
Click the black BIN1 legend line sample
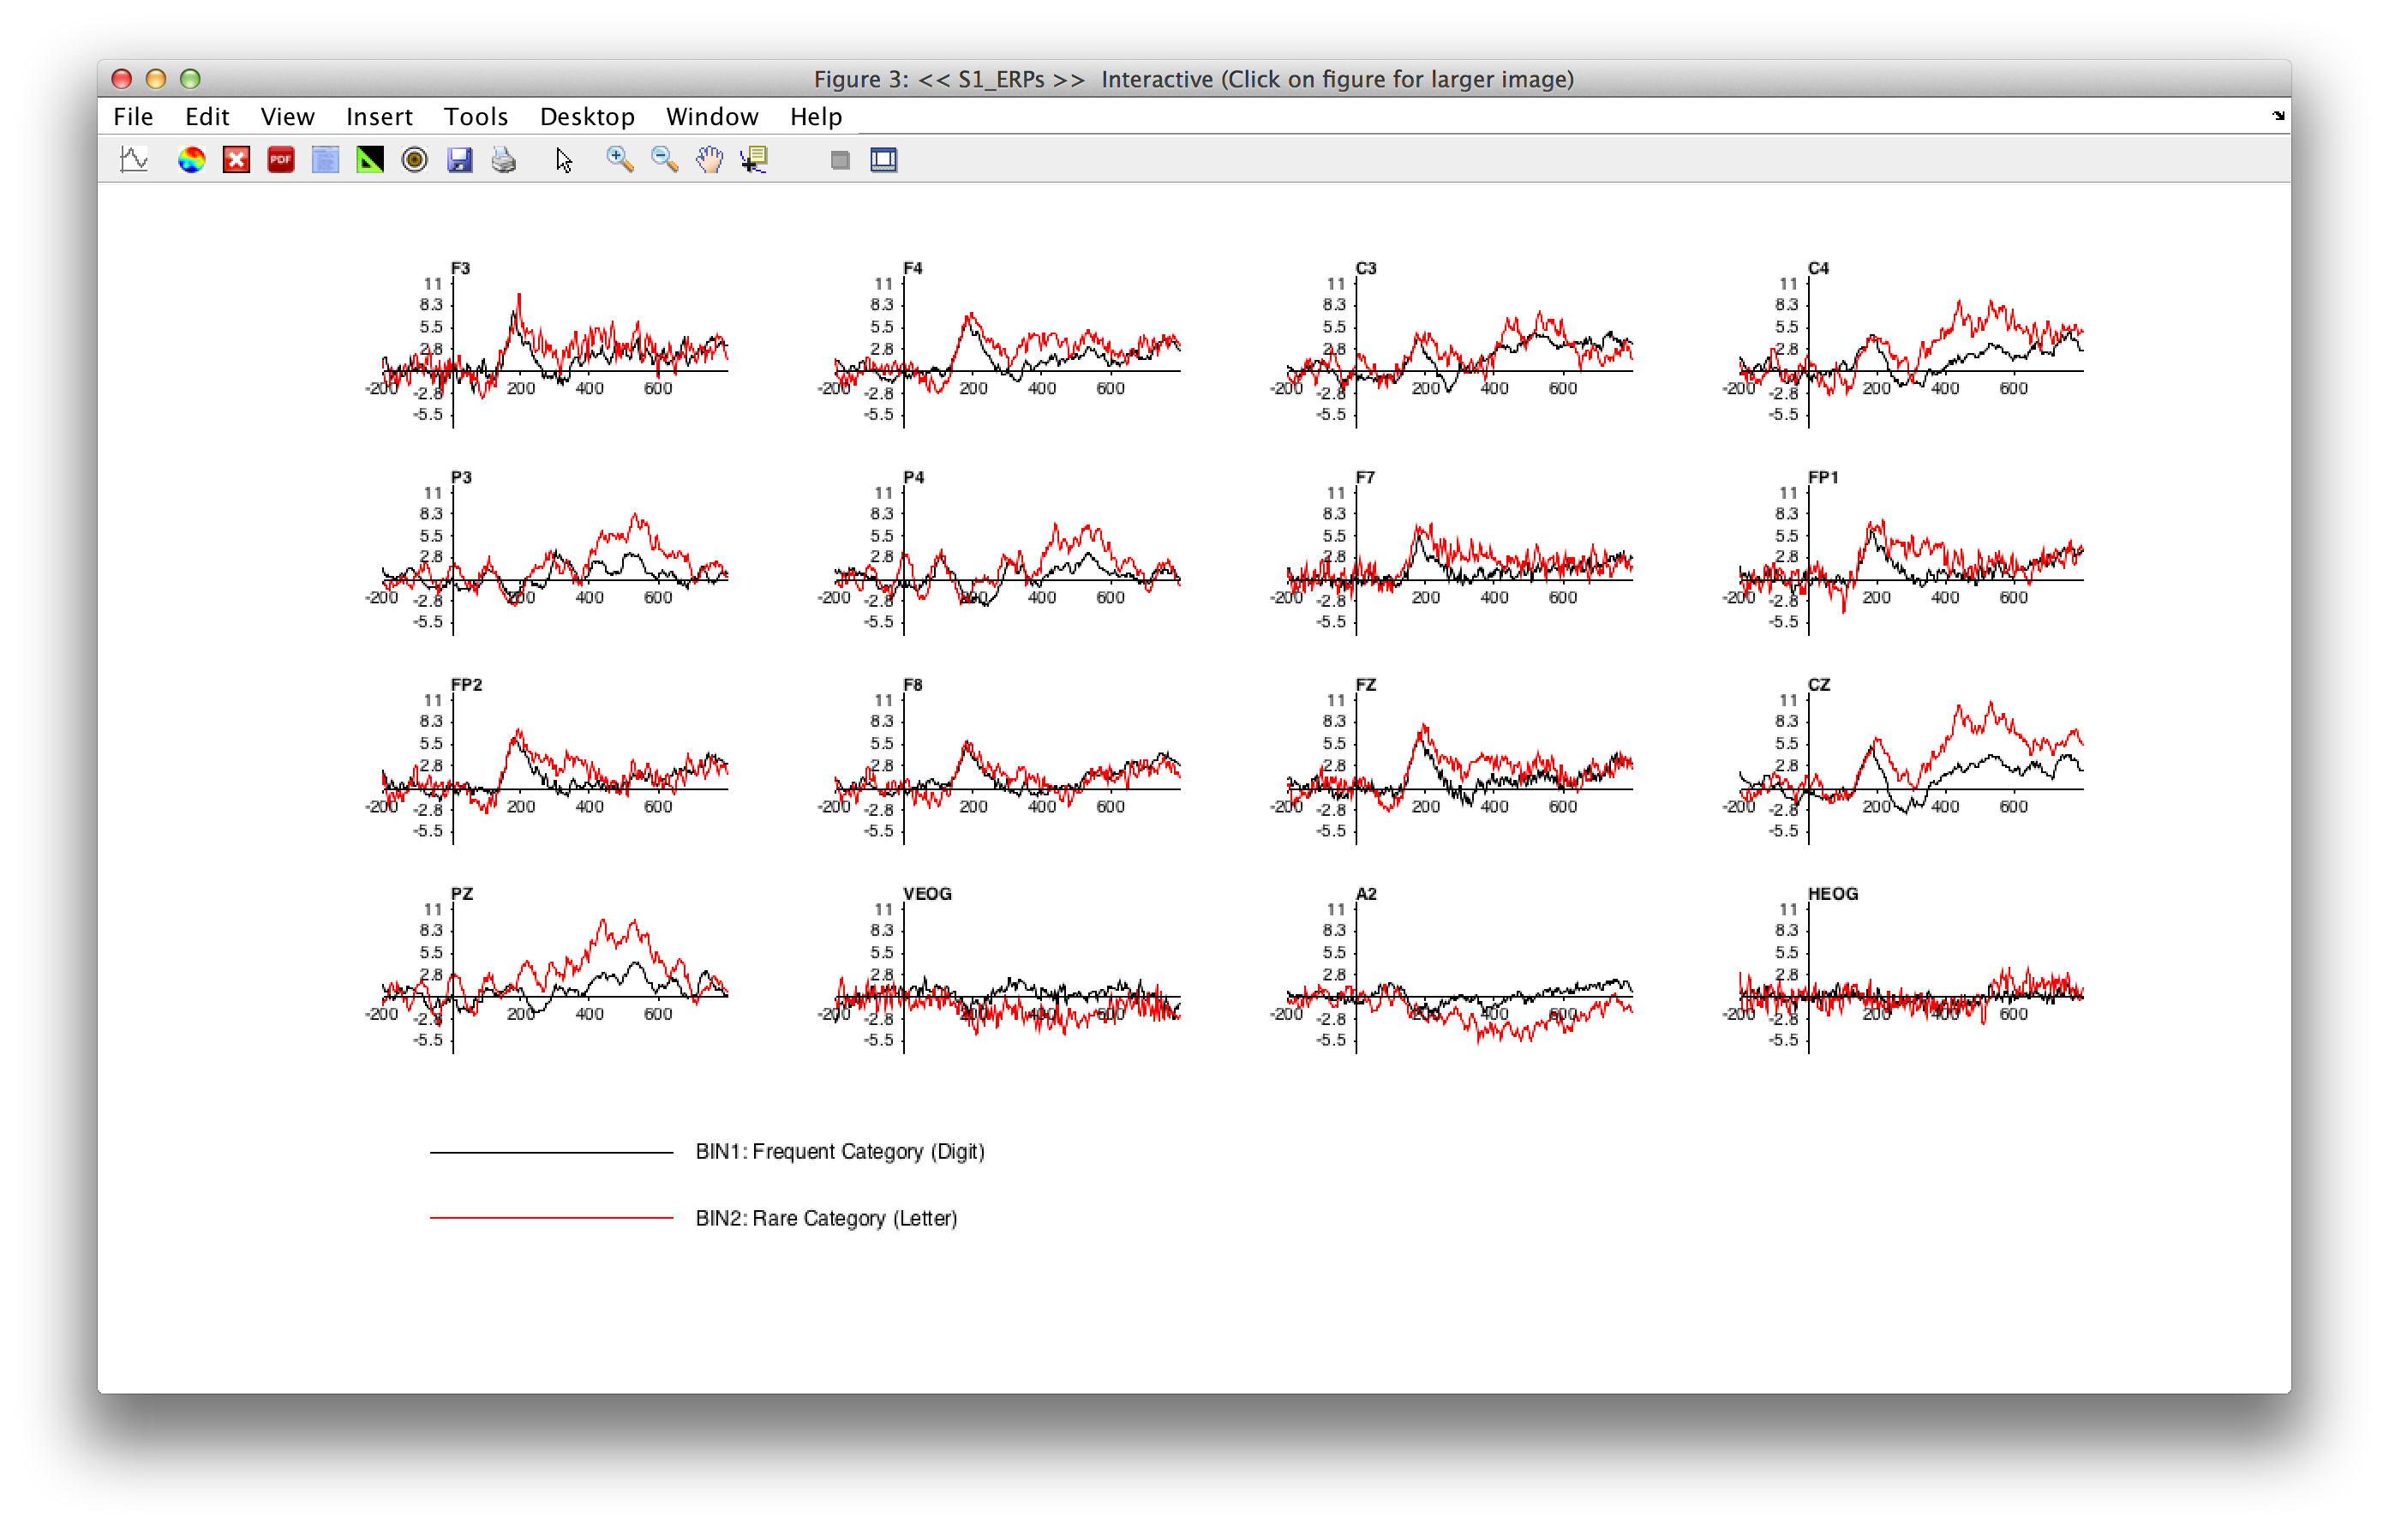(x=551, y=1153)
